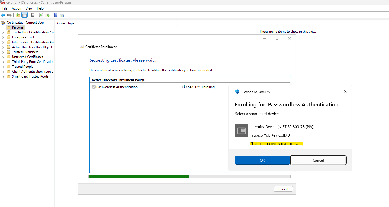Click the status info icon beside STATUS
Screen dimensions: 389x207
point(184,87)
